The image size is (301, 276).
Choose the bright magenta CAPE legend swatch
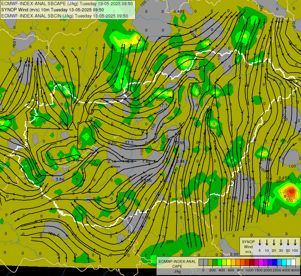[261, 263]
